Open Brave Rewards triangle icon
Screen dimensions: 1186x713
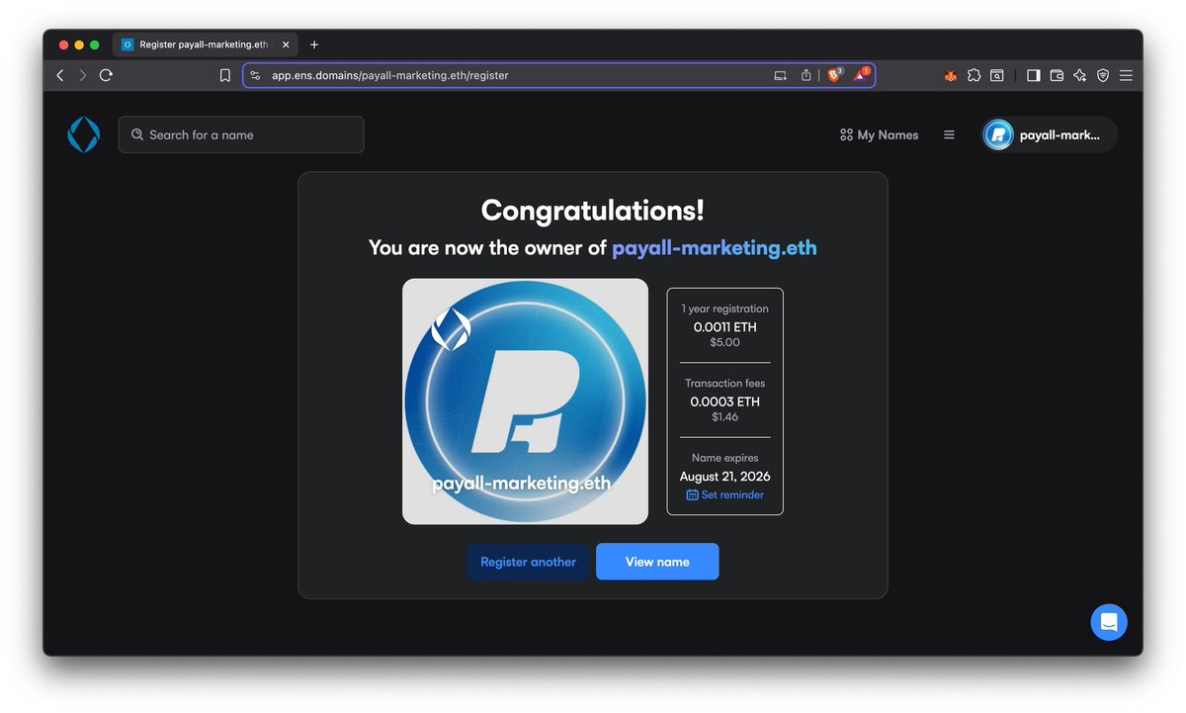click(x=861, y=75)
